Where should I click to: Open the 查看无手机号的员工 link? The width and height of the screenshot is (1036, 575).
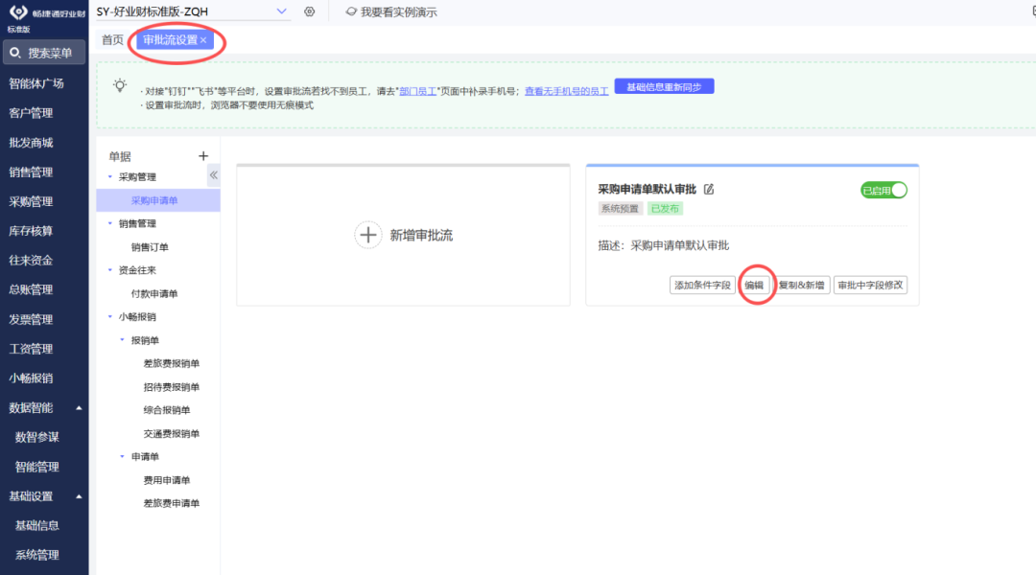[566, 91]
